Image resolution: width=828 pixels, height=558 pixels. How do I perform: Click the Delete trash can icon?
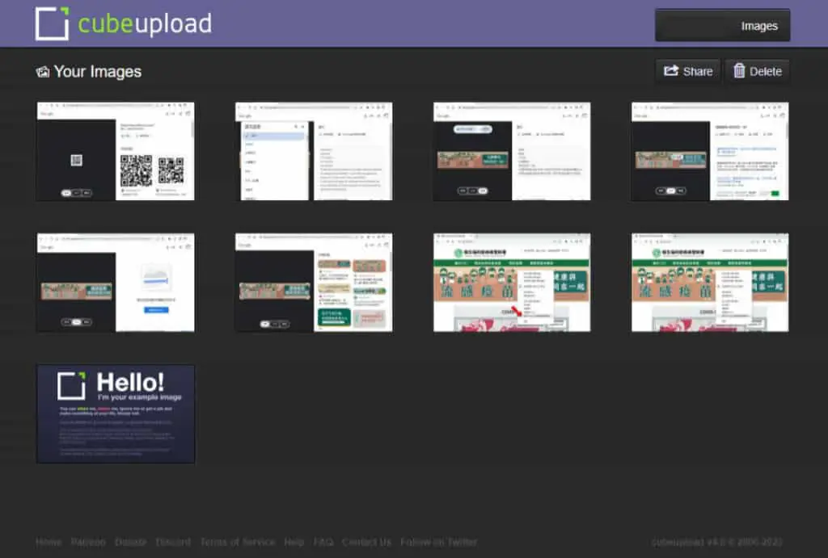tap(739, 71)
